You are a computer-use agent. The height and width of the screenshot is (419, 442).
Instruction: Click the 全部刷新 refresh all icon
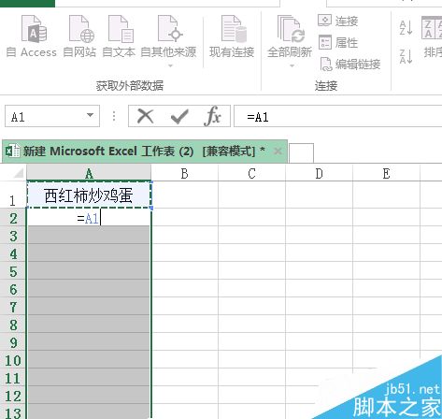[x=290, y=30]
